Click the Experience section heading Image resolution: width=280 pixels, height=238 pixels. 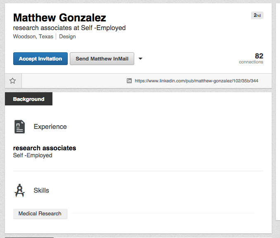(x=50, y=127)
